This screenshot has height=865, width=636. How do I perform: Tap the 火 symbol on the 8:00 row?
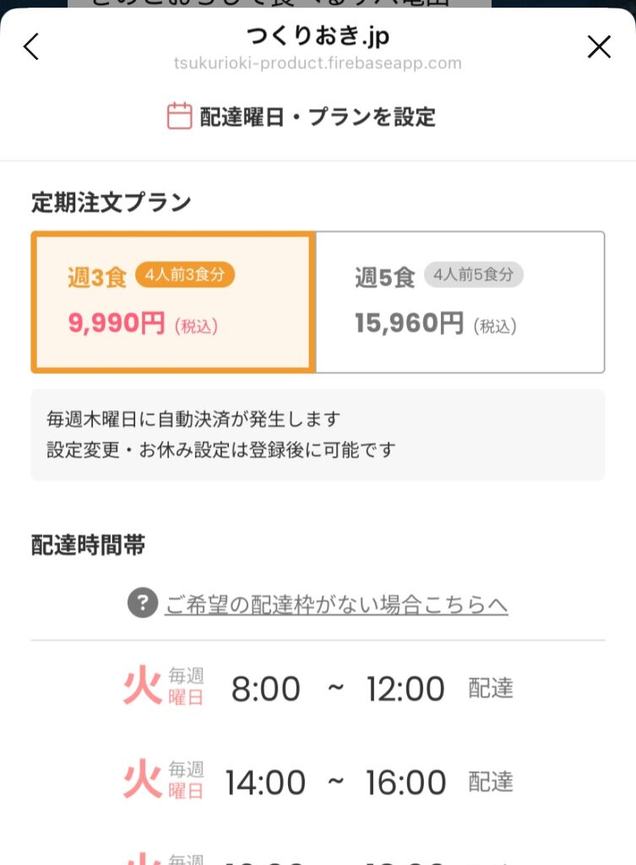[142, 687]
